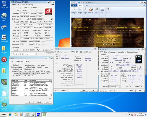Open the CPU-Tweaker folder icon on desktop

click(x=4, y=72)
